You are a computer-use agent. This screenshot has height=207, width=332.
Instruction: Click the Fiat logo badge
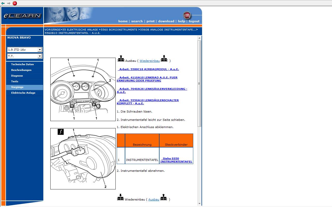pyautogui.click(x=187, y=15)
